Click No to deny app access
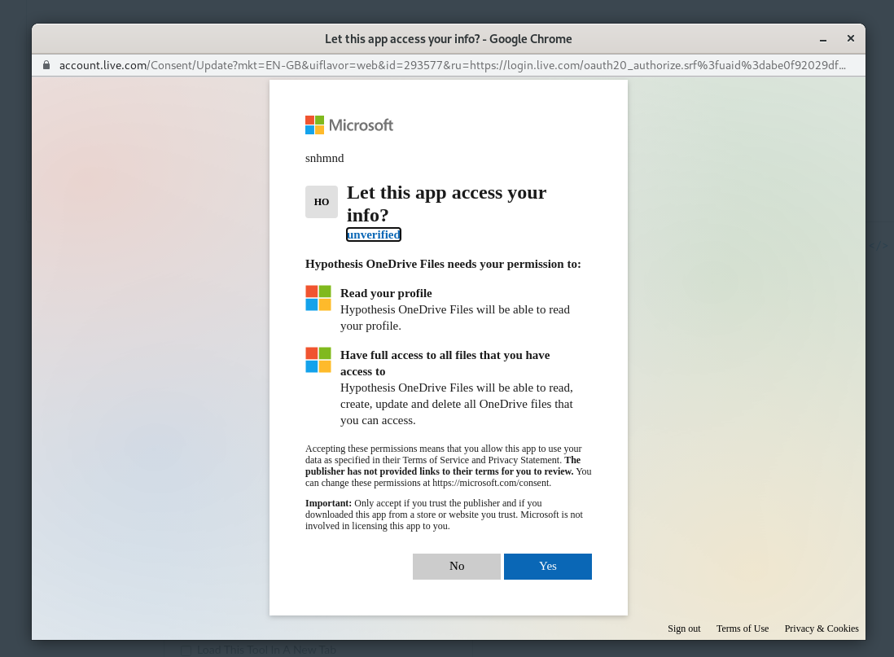The height and width of the screenshot is (657, 894). [456, 566]
